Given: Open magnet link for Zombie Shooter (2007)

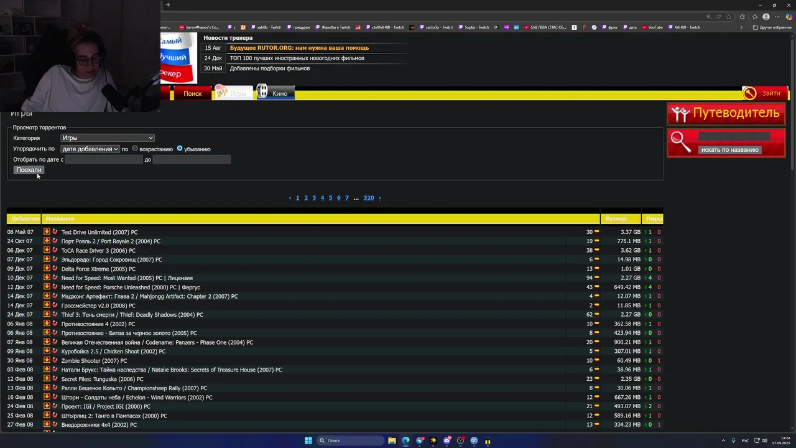Looking at the screenshot, I should coord(55,360).
